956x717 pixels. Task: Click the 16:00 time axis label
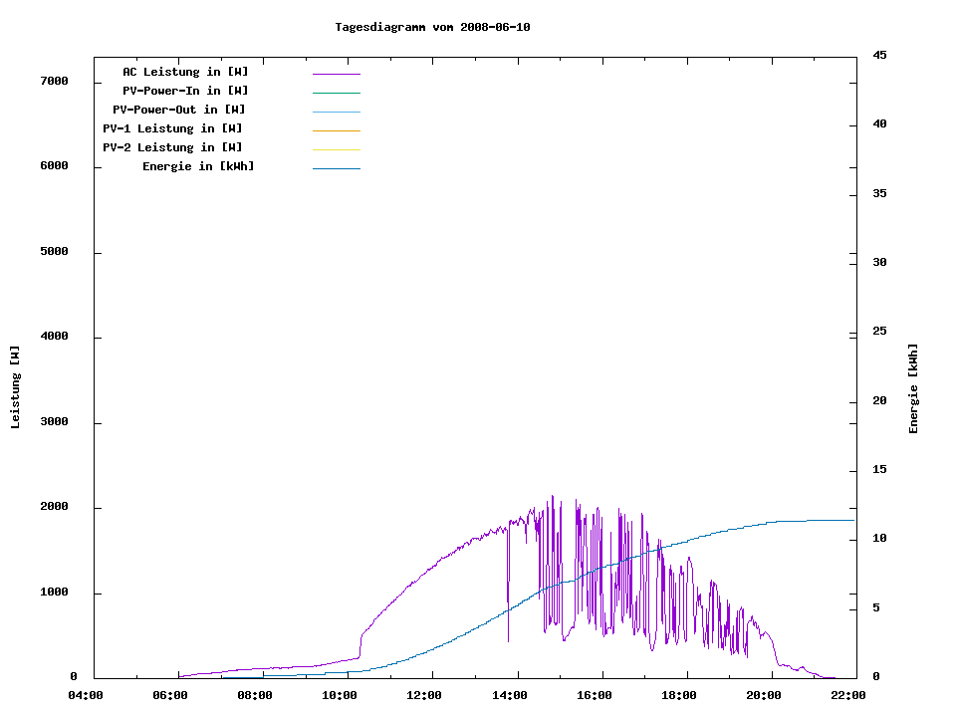pos(594,695)
